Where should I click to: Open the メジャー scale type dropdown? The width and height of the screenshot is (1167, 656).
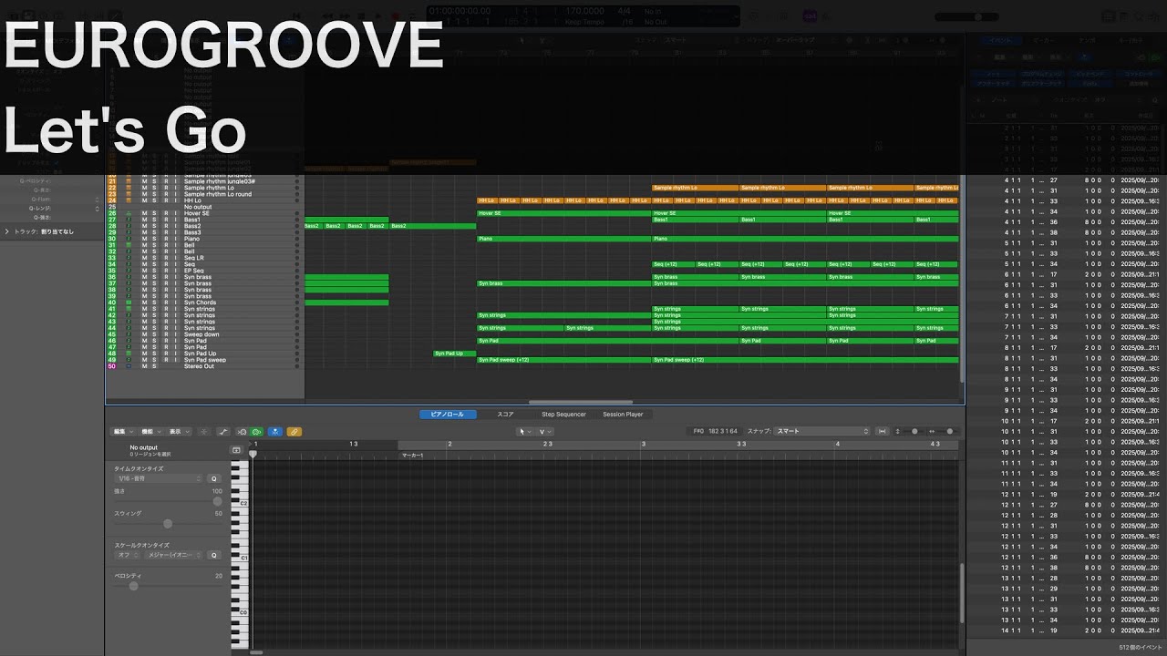point(173,555)
